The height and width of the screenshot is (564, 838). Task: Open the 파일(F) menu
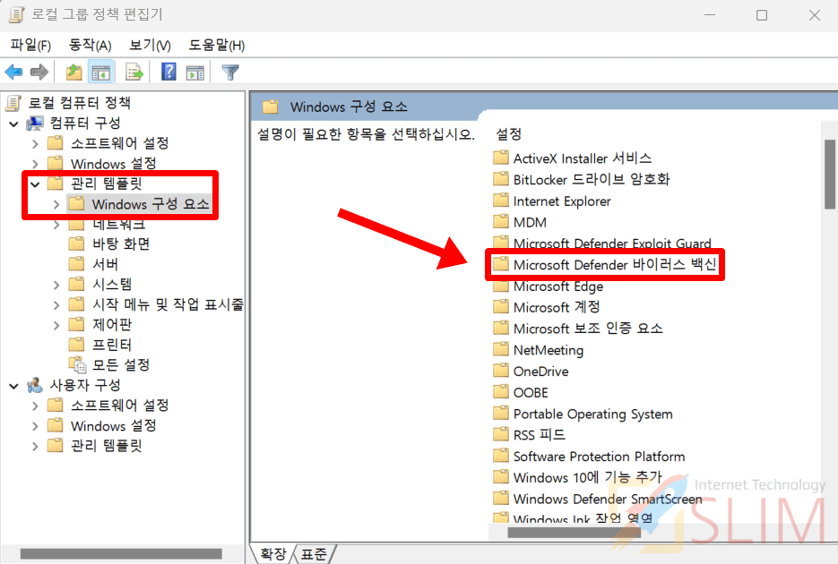pos(30,46)
